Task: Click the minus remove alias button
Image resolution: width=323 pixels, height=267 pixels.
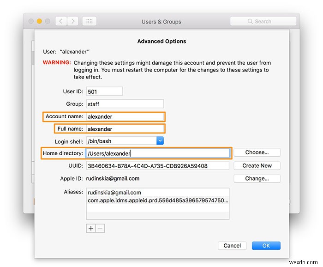Action: (x=100, y=228)
